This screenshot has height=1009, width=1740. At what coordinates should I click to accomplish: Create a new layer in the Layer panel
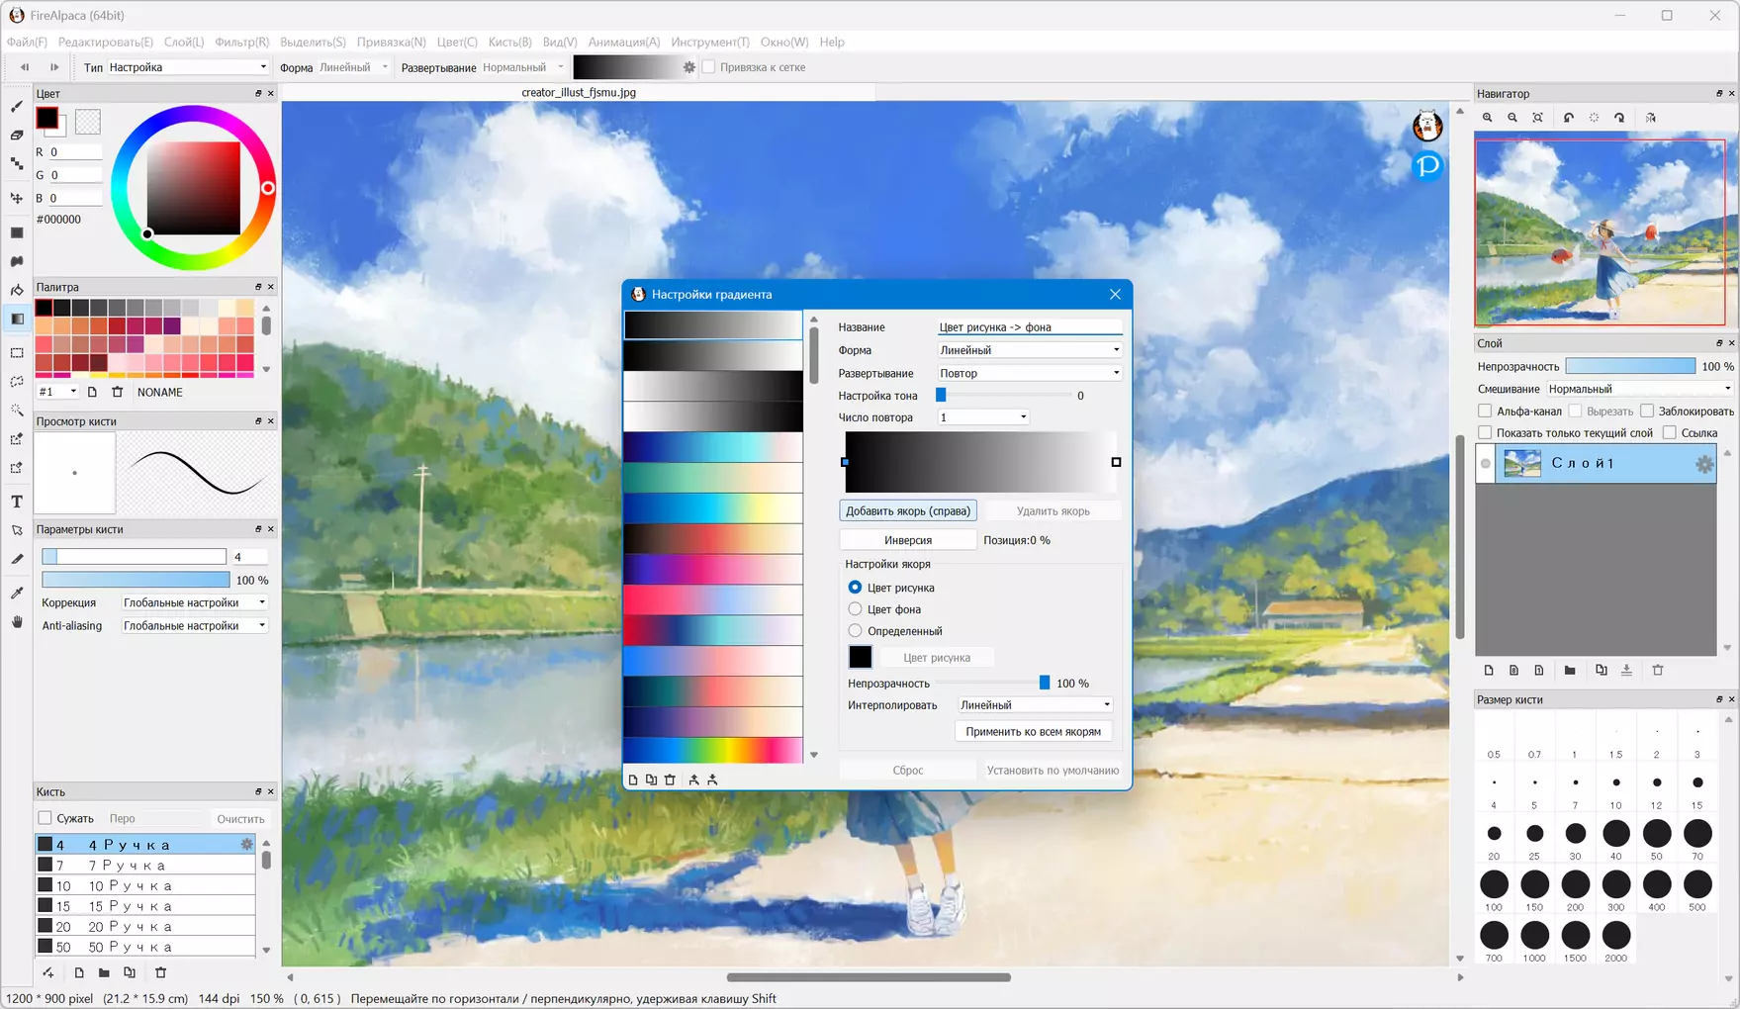coord(1489,670)
